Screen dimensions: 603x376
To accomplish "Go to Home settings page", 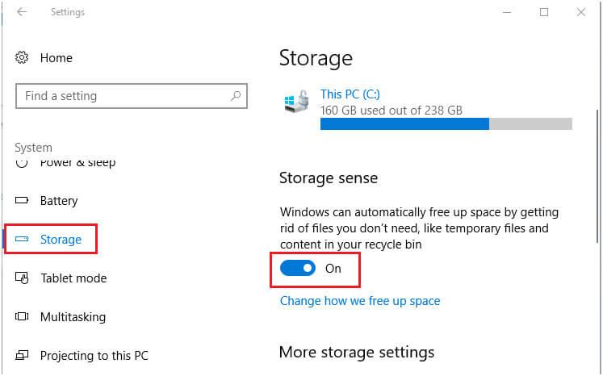I will click(x=56, y=58).
